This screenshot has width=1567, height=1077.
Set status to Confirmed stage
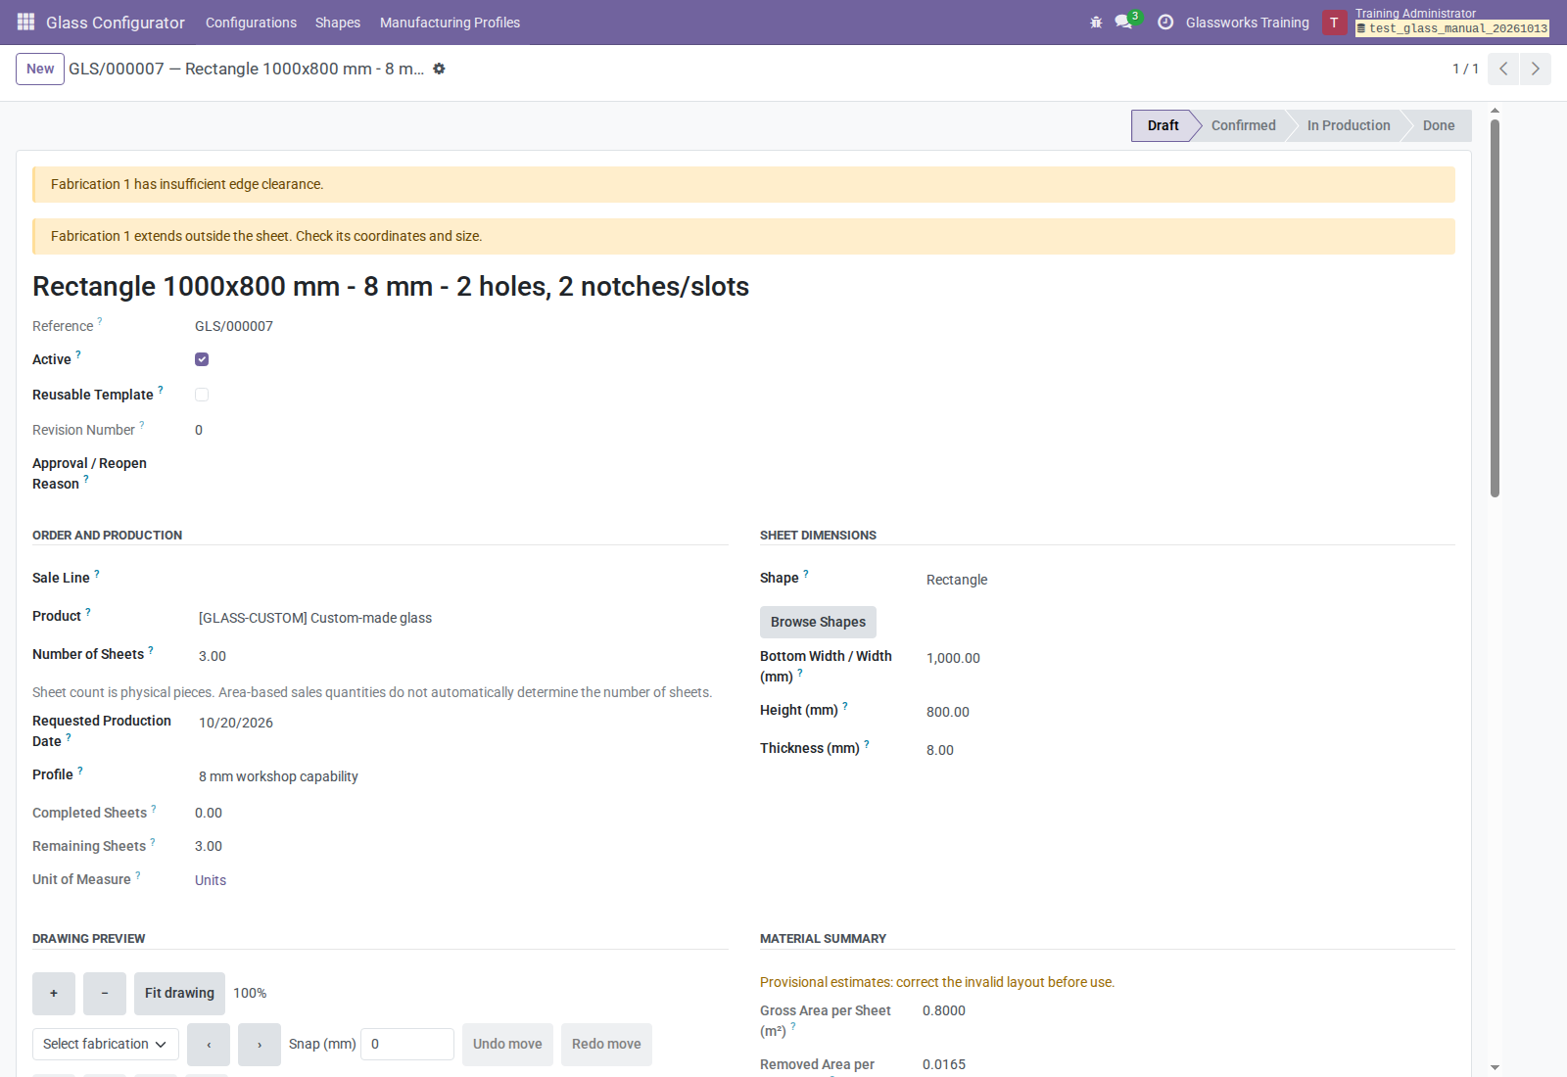(1243, 125)
